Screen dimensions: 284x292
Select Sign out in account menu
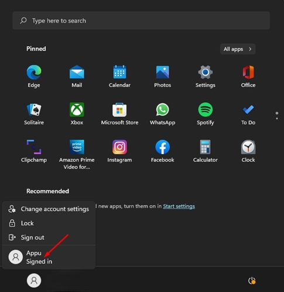49,238
